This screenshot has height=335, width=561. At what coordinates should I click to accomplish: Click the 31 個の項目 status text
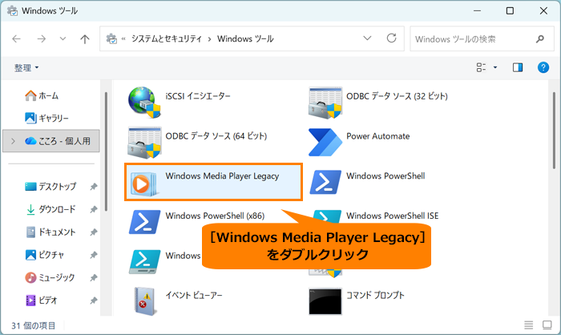pos(34,325)
